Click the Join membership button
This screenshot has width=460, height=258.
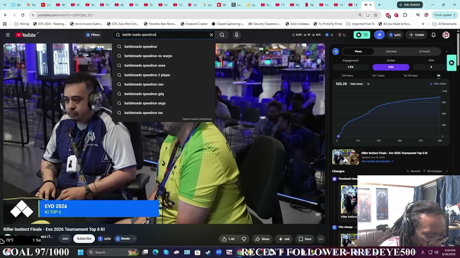pyautogui.click(x=65, y=239)
